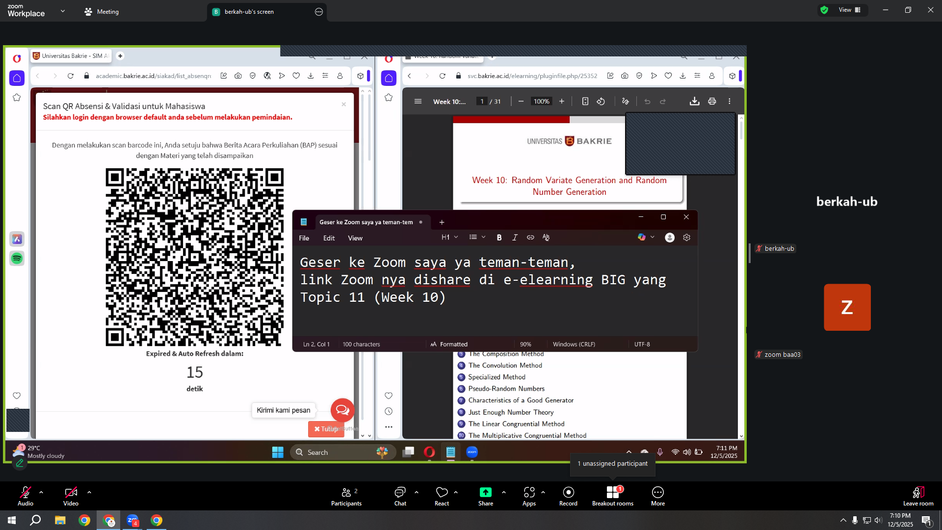Open Edit menu in Notepad
This screenshot has height=530, width=942.
[x=329, y=238]
